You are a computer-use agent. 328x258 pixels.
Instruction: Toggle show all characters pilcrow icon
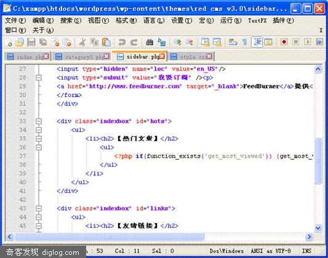pyautogui.click(x=244, y=42)
